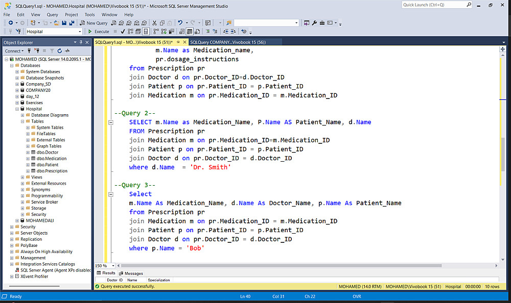Viewport: 511px width, 303px height.
Task: Display Estimated Execution Plan icon
Action: [130, 32]
